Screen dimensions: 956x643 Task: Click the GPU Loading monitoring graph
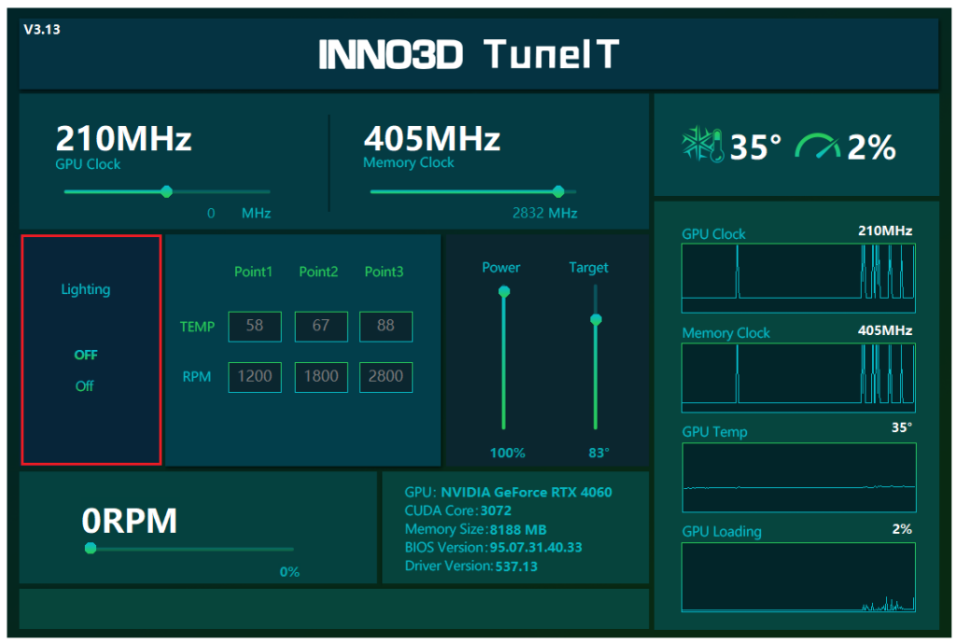798,577
